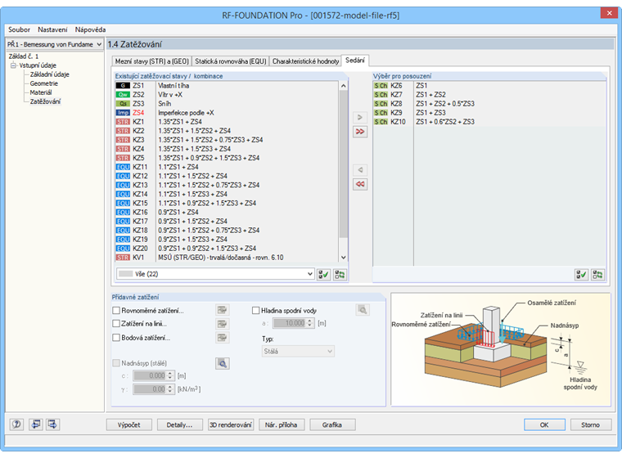
Task: Increase the groundwater level a value
Action: pyautogui.click(x=310, y=321)
